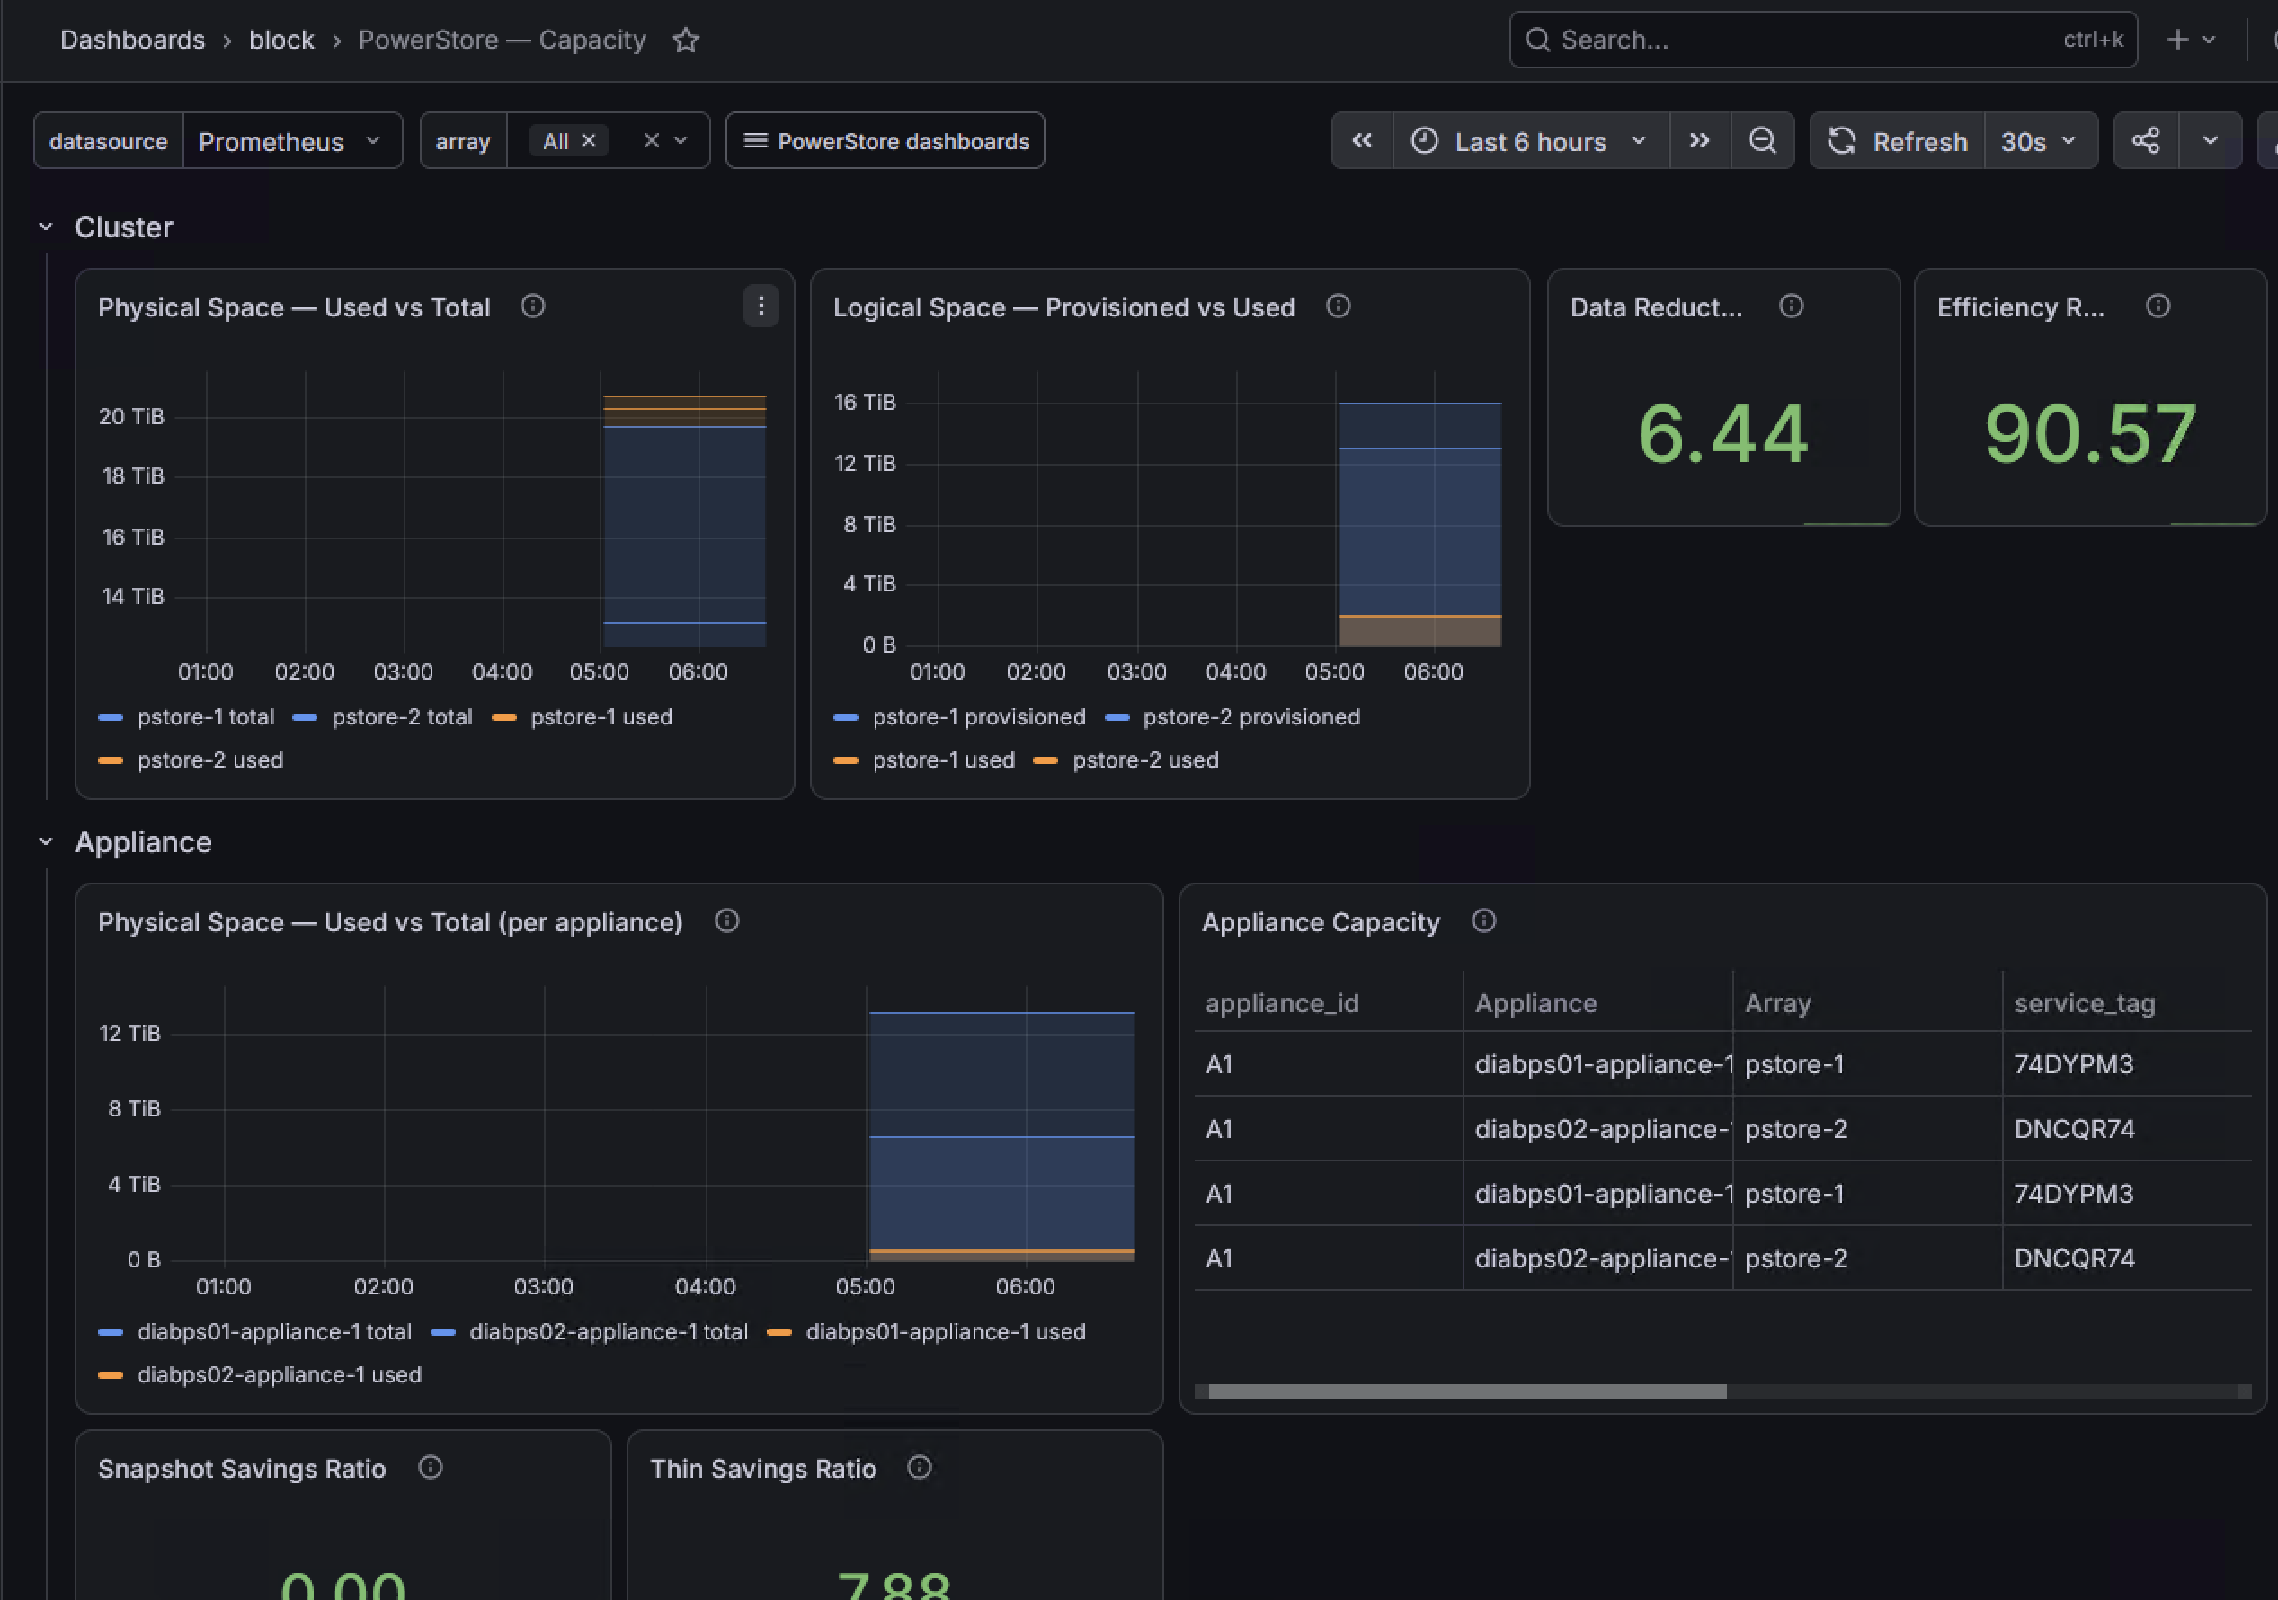Screen dimensions: 2278x1600
Task: Click the share dashboard icon
Action: point(2145,141)
